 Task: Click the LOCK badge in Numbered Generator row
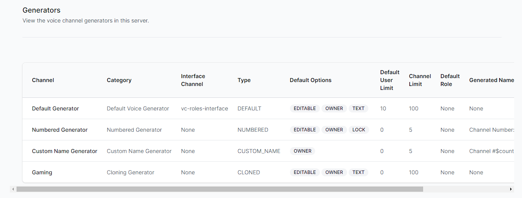pos(359,130)
